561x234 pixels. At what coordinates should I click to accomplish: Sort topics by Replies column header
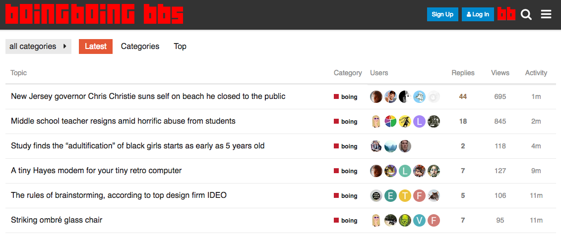click(x=463, y=73)
